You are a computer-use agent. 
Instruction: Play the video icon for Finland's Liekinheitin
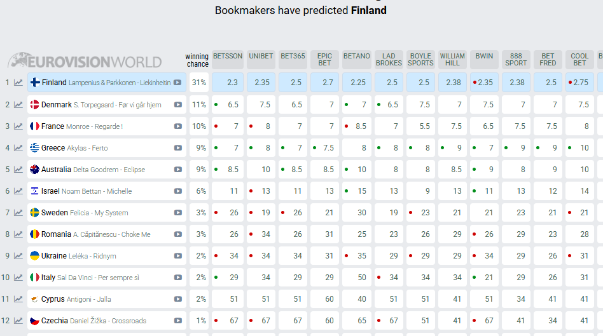[x=177, y=83]
